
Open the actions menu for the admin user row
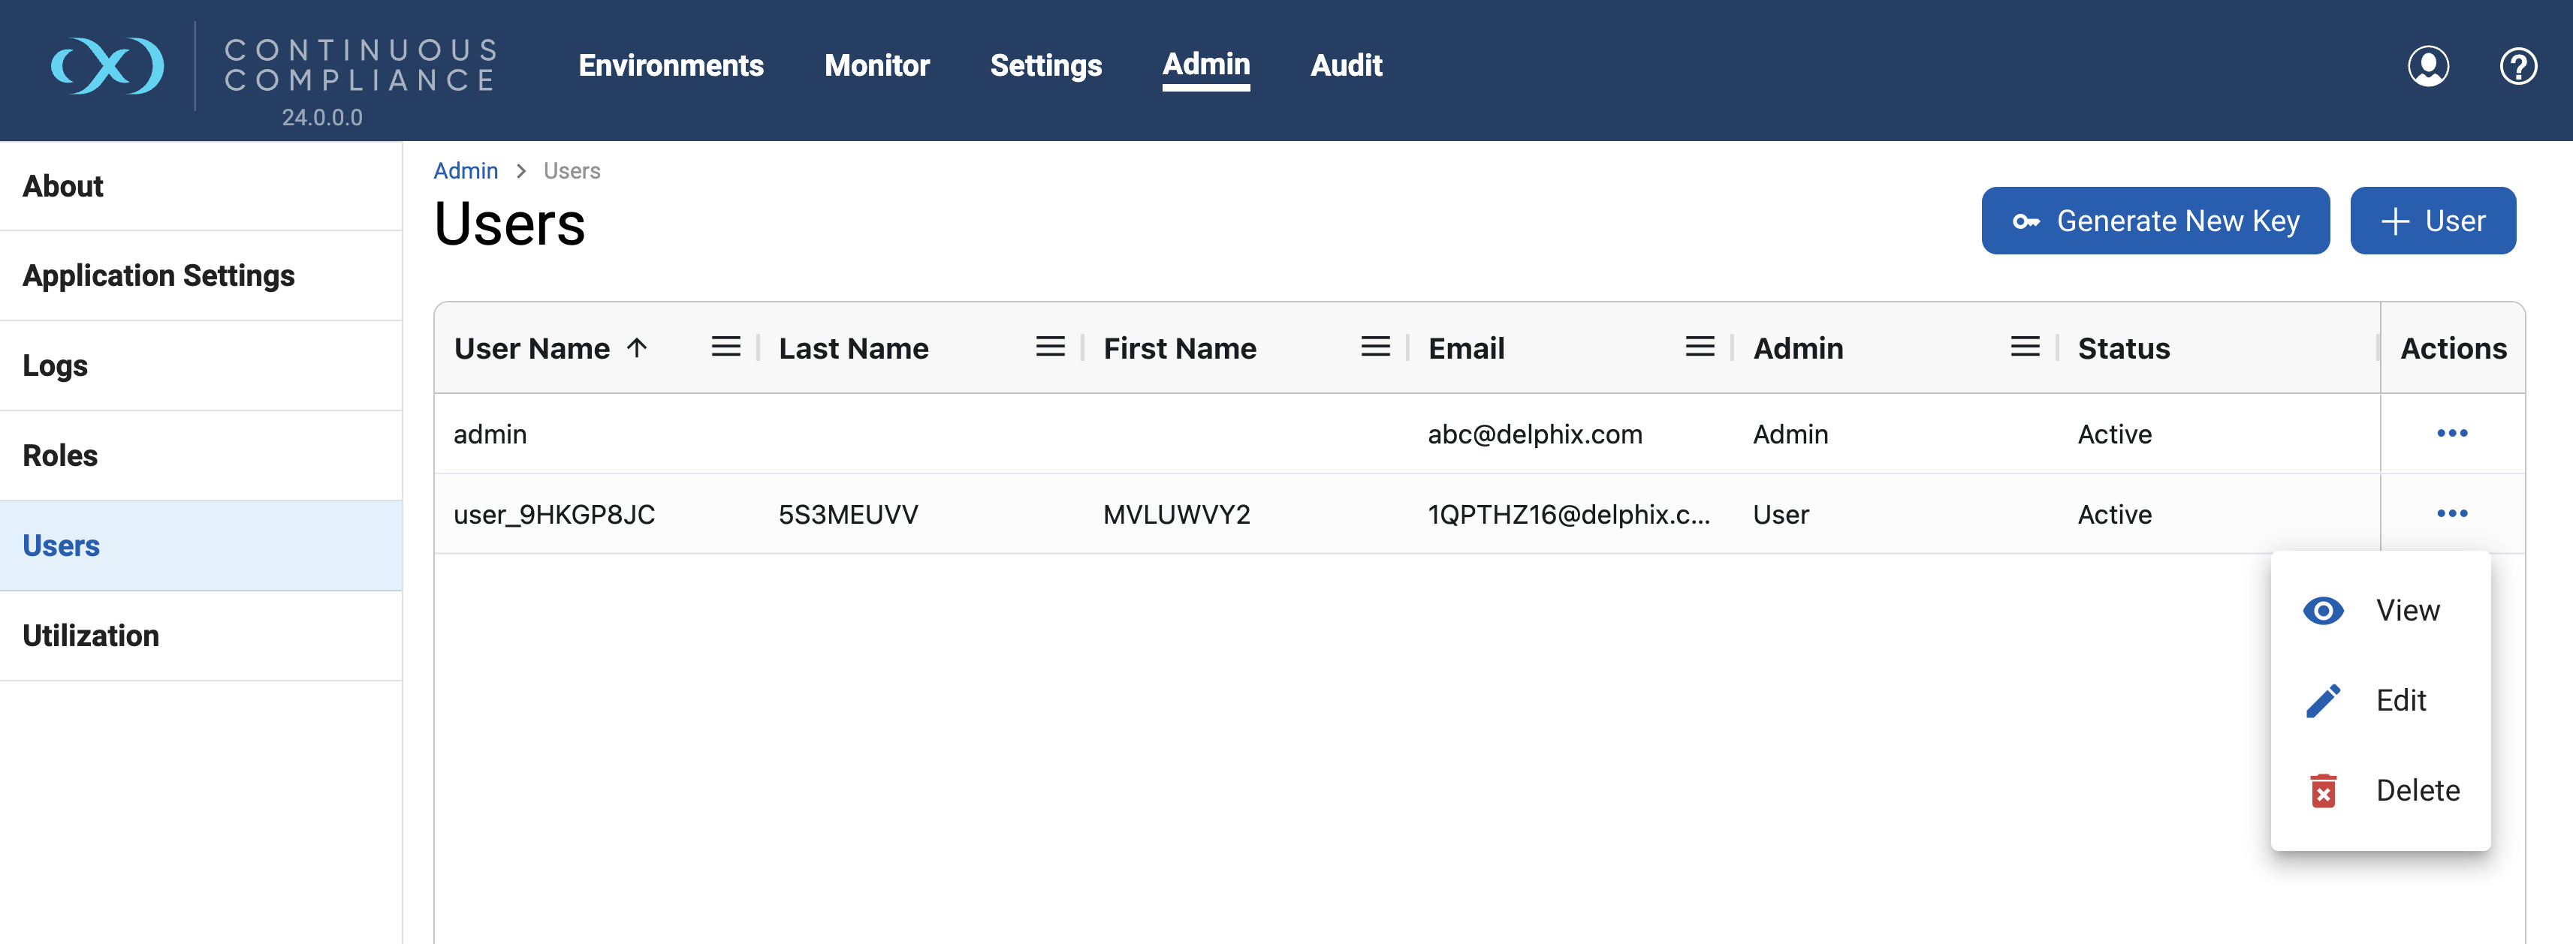tap(2453, 433)
